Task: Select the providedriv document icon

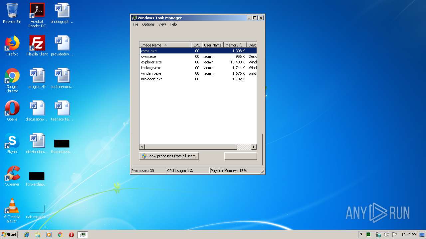Action: coord(62,46)
